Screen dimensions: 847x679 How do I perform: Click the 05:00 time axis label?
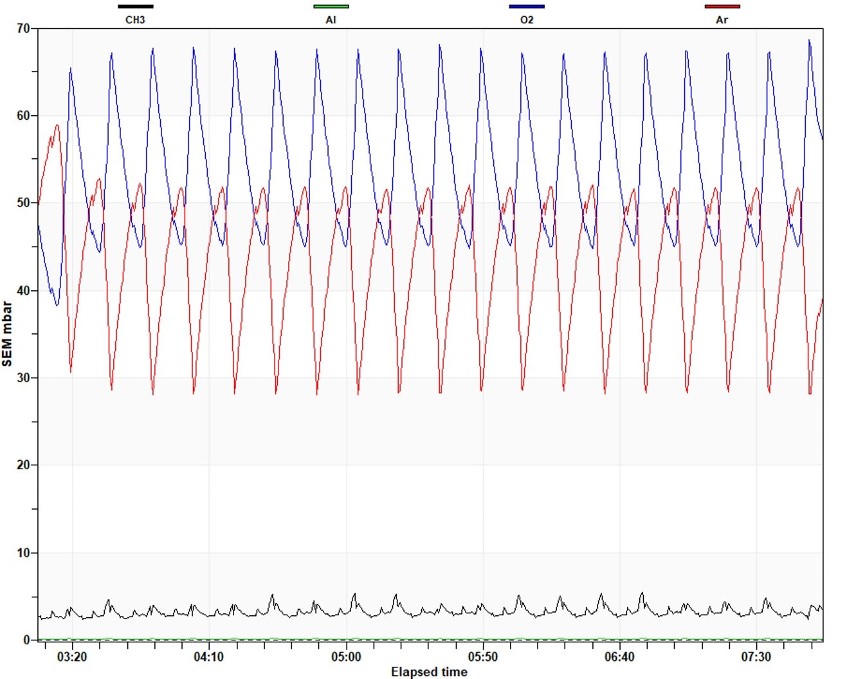[x=346, y=657]
